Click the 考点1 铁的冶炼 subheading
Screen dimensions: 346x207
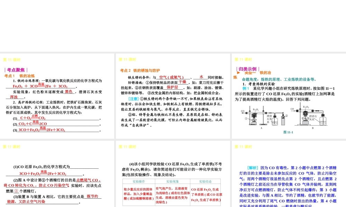click(x=19, y=76)
